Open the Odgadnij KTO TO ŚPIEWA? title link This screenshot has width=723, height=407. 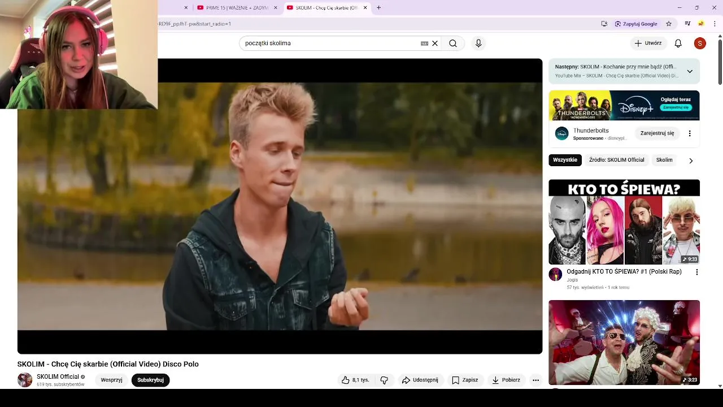tap(624, 272)
